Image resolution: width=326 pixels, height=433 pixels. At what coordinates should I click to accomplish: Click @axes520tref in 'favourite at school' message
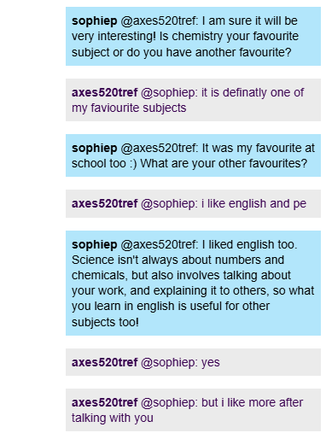click(160, 149)
